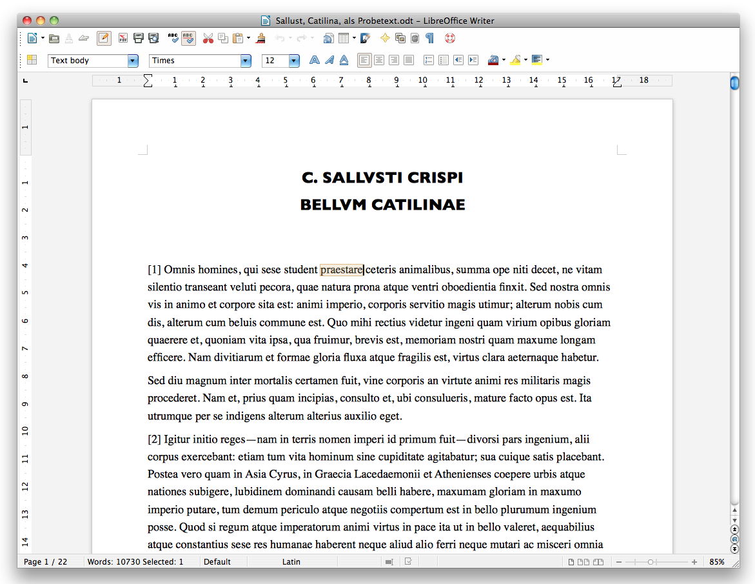755x584 pixels.
Task: Open the Table size dropdown arrow
Action: coord(355,38)
